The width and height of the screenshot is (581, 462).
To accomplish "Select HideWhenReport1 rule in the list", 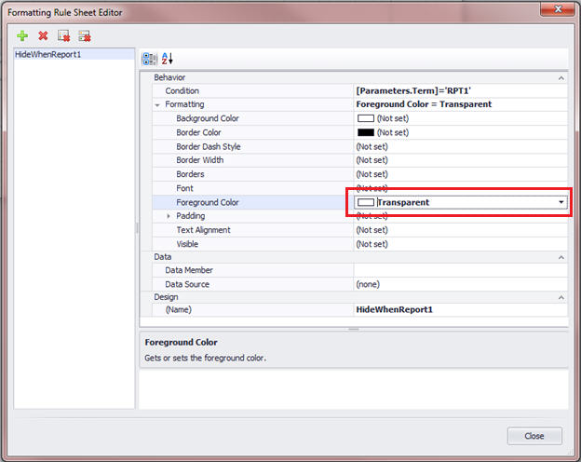I will 47,55.
